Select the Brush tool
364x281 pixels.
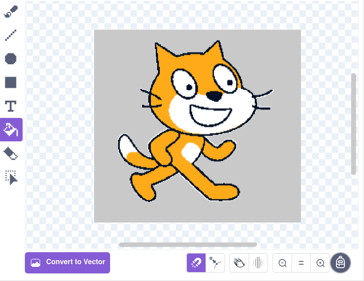11,11
